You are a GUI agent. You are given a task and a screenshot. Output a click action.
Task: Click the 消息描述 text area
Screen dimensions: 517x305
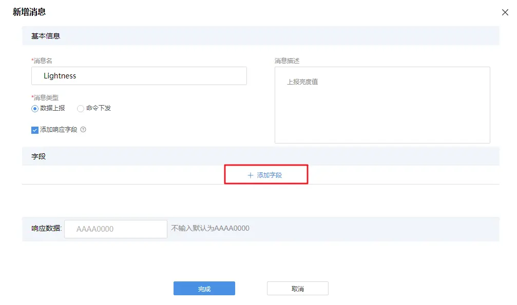pyautogui.click(x=382, y=105)
